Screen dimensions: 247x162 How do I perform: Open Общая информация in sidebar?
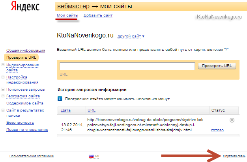point(26,50)
